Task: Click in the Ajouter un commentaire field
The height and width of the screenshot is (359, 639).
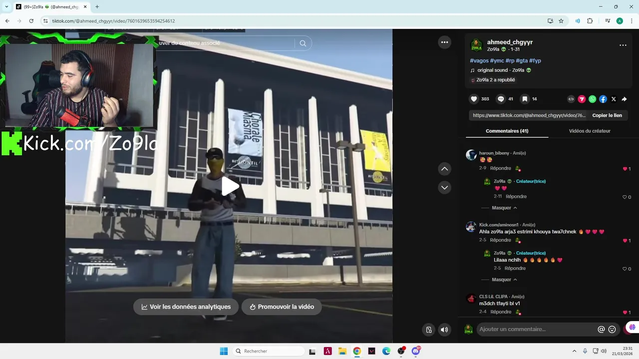Action: pyautogui.click(x=536, y=329)
